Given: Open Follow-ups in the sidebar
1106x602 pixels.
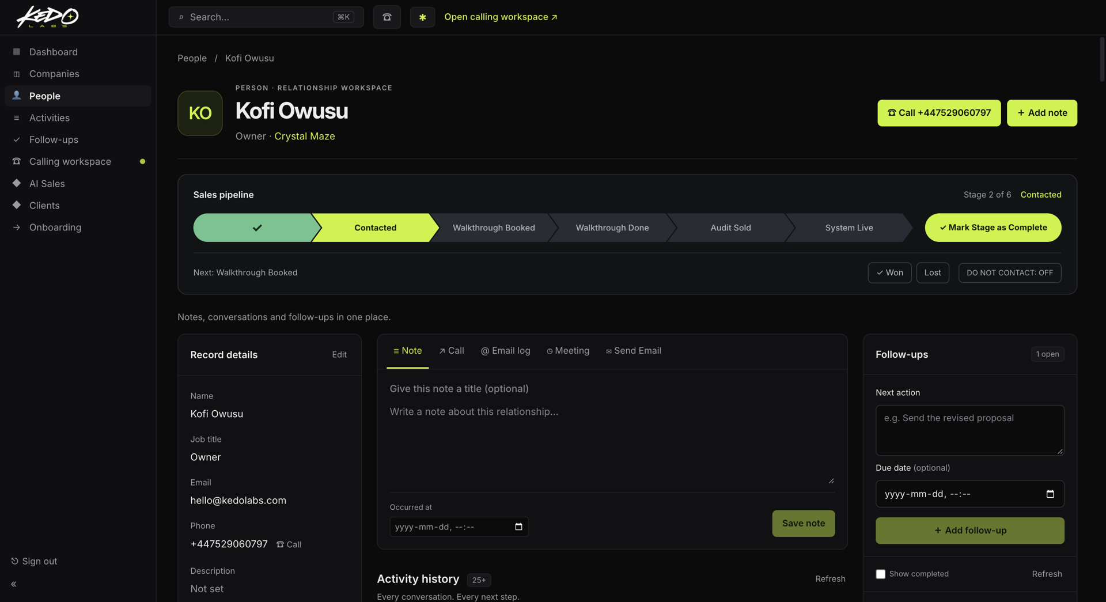Looking at the screenshot, I should pyautogui.click(x=78, y=139).
